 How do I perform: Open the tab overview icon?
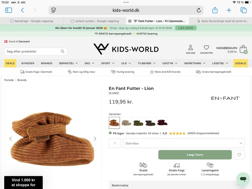(243, 10)
